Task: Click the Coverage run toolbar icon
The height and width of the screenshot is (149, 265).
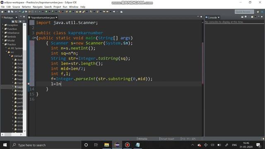Action: 53,12
